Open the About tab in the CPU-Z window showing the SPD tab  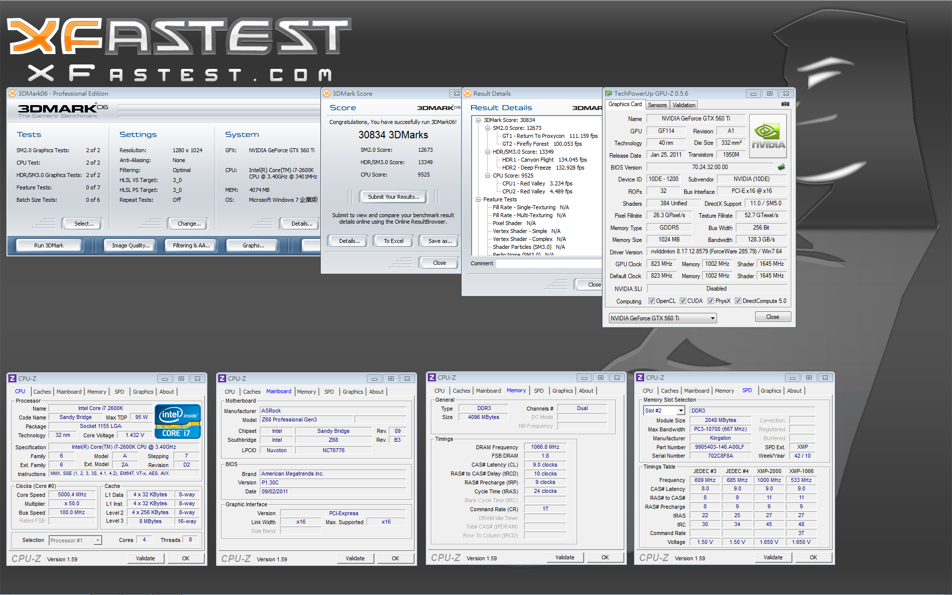(794, 391)
